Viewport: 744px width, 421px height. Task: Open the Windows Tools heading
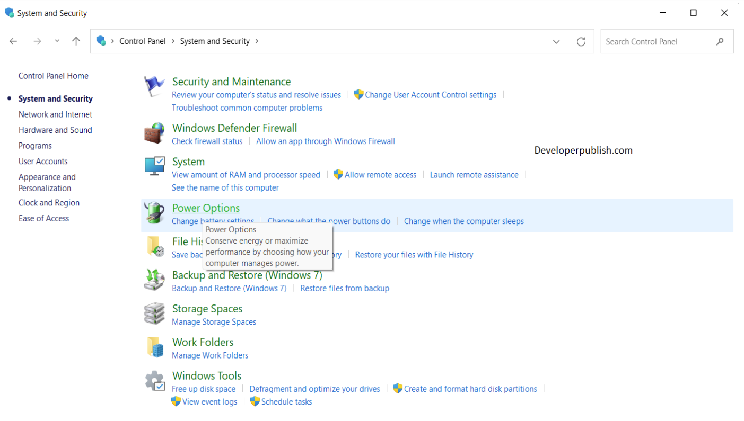point(207,376)
